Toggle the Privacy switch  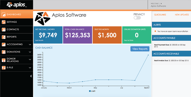pyautogui.click(x=137, y=18)
